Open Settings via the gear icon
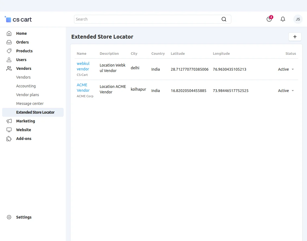 click(9, 217)
